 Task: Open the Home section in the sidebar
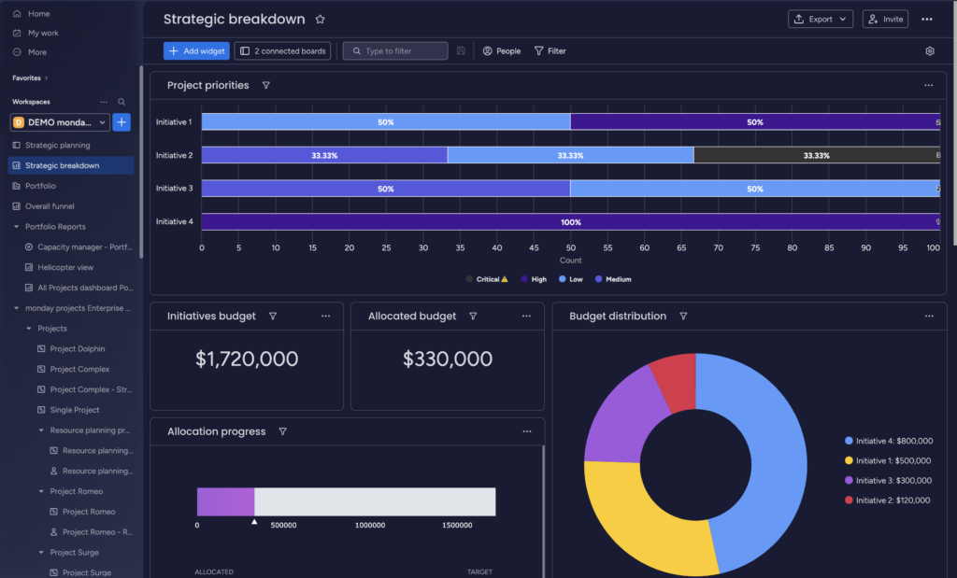28,13
